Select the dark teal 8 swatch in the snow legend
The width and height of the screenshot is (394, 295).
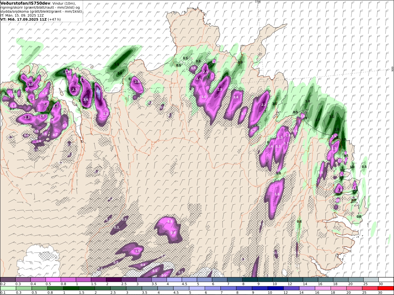point(250,279)
